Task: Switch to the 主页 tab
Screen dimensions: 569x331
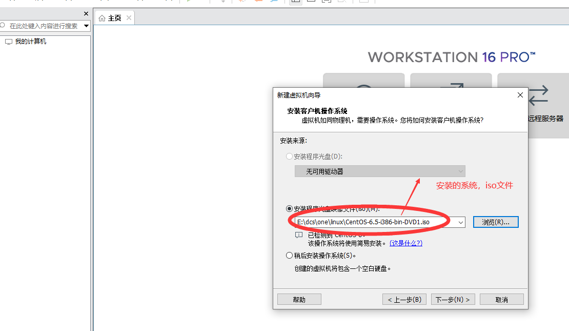Action: pos(114,18)
